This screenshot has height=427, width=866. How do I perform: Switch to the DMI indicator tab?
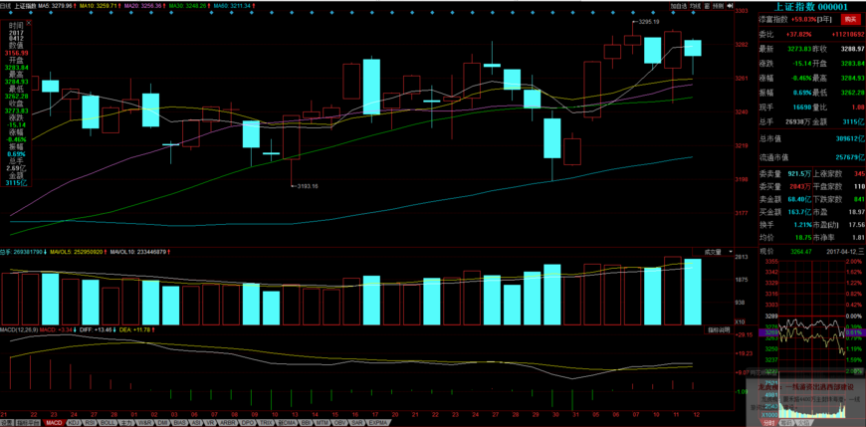coord(163,423)
